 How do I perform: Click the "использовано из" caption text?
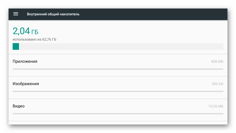27,40
